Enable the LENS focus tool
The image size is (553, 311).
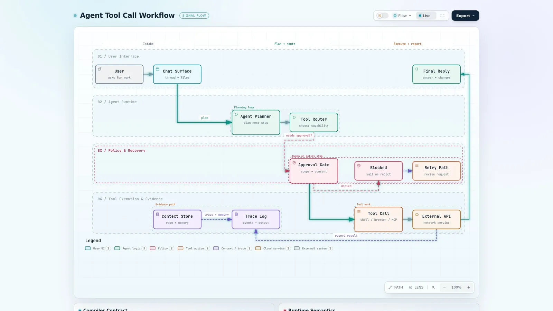pyautogui.click(x=416, y=287)
